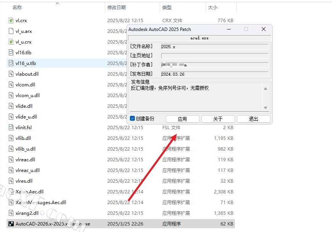Click the vlcom.dll file icon
The height and width of the screenshot is (232, 332).
click(11, 84)
